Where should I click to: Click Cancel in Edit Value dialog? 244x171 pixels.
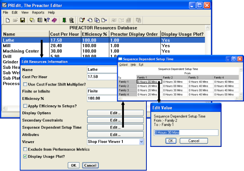[x=194, y=141]
